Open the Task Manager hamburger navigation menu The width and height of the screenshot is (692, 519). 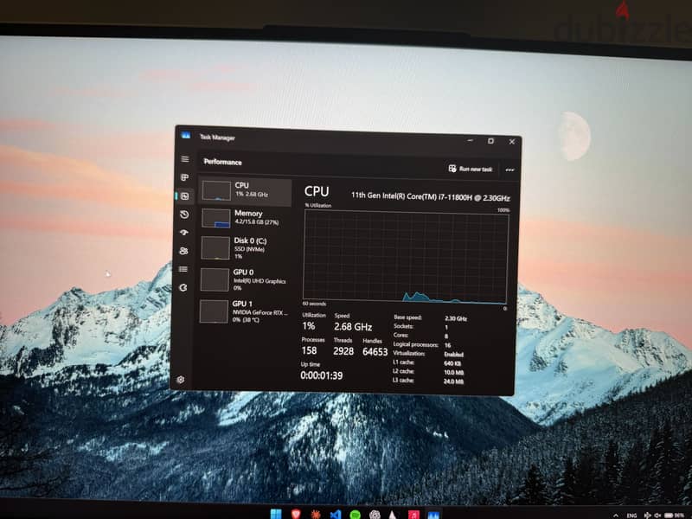pos(185,159)
